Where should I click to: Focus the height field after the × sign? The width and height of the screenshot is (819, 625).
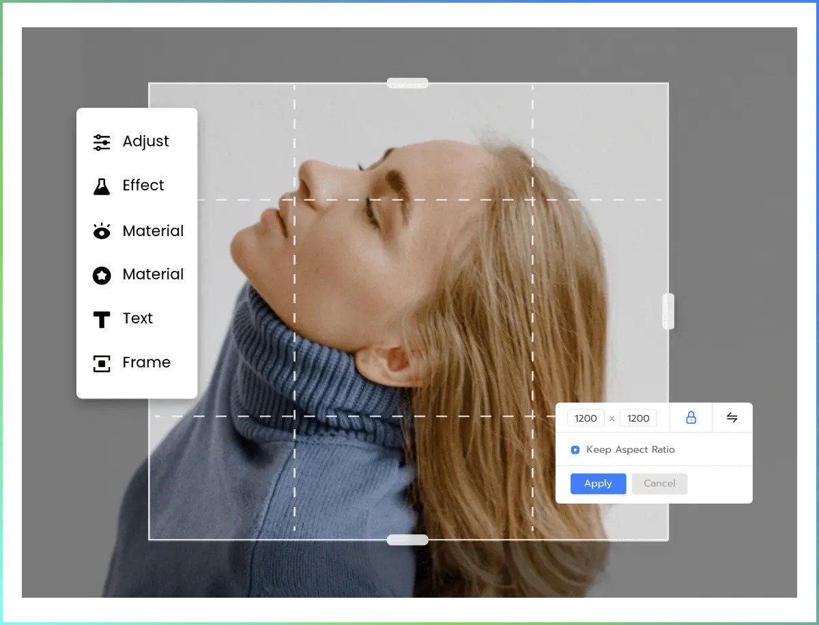(638, 418)
